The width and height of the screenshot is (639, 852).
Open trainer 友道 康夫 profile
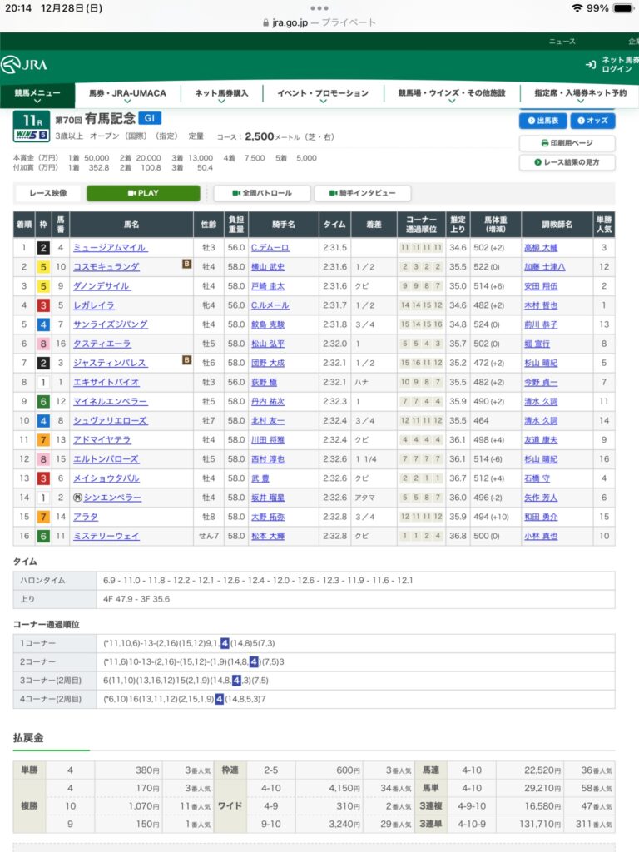541,439
